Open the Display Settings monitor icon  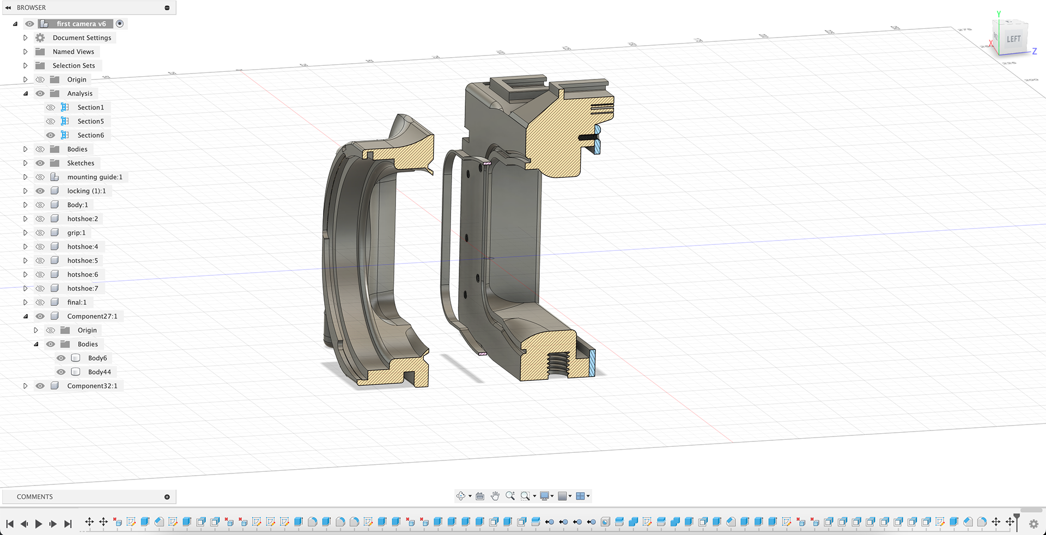coord(544,496)
